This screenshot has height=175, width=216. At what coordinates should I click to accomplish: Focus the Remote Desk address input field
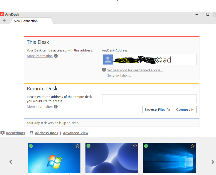pos(149,99)
